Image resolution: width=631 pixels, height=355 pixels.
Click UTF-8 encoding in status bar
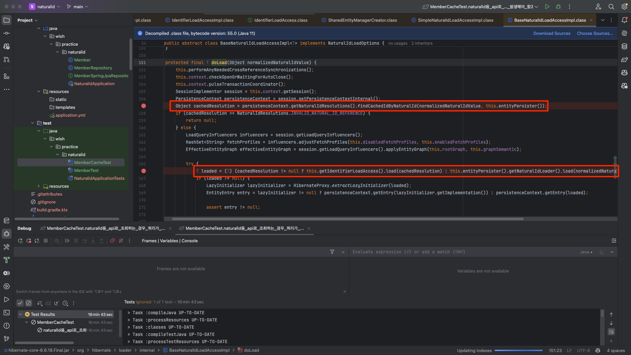pyautogui.click(x=583, y=350)
